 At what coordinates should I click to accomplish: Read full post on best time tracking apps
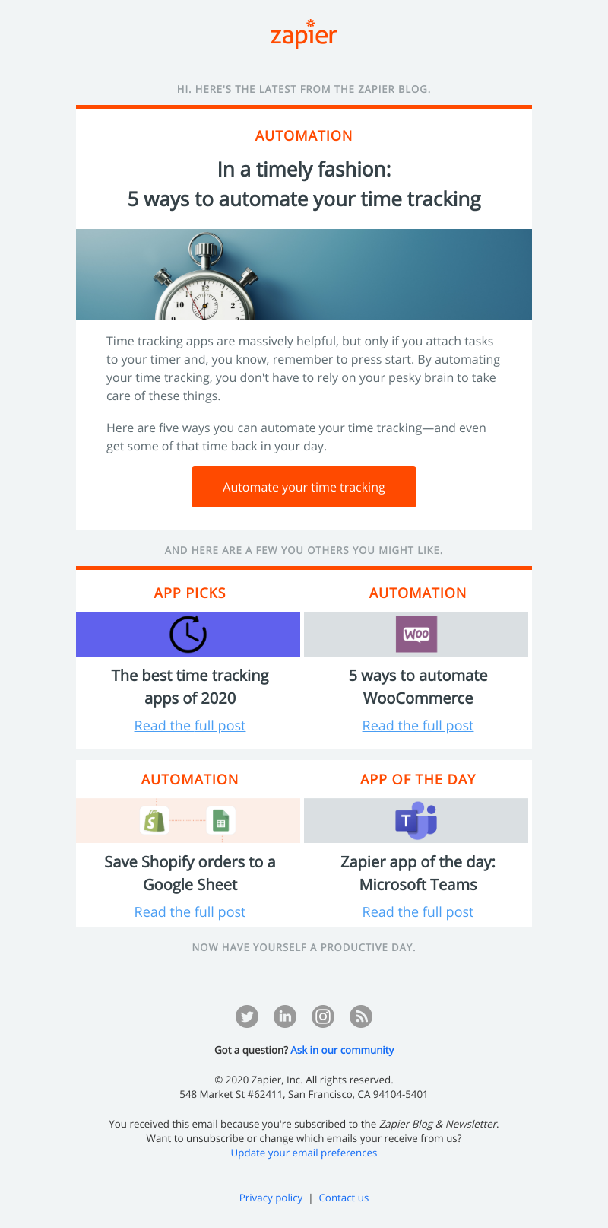tap(190, 726)
